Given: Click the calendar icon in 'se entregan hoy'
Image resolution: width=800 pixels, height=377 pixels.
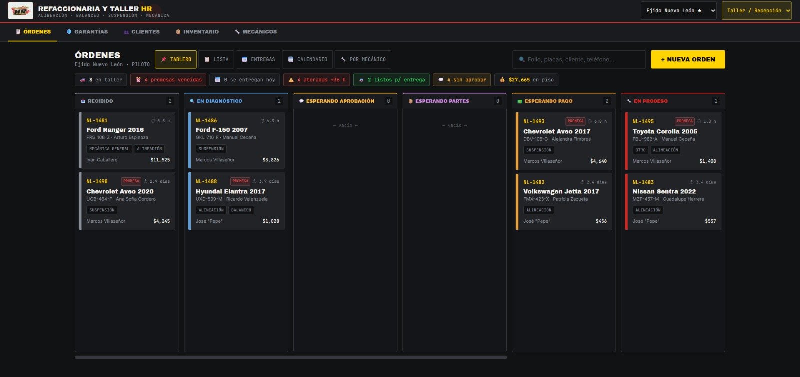Looking at the screenshot, I should click(x=218, y=80).
